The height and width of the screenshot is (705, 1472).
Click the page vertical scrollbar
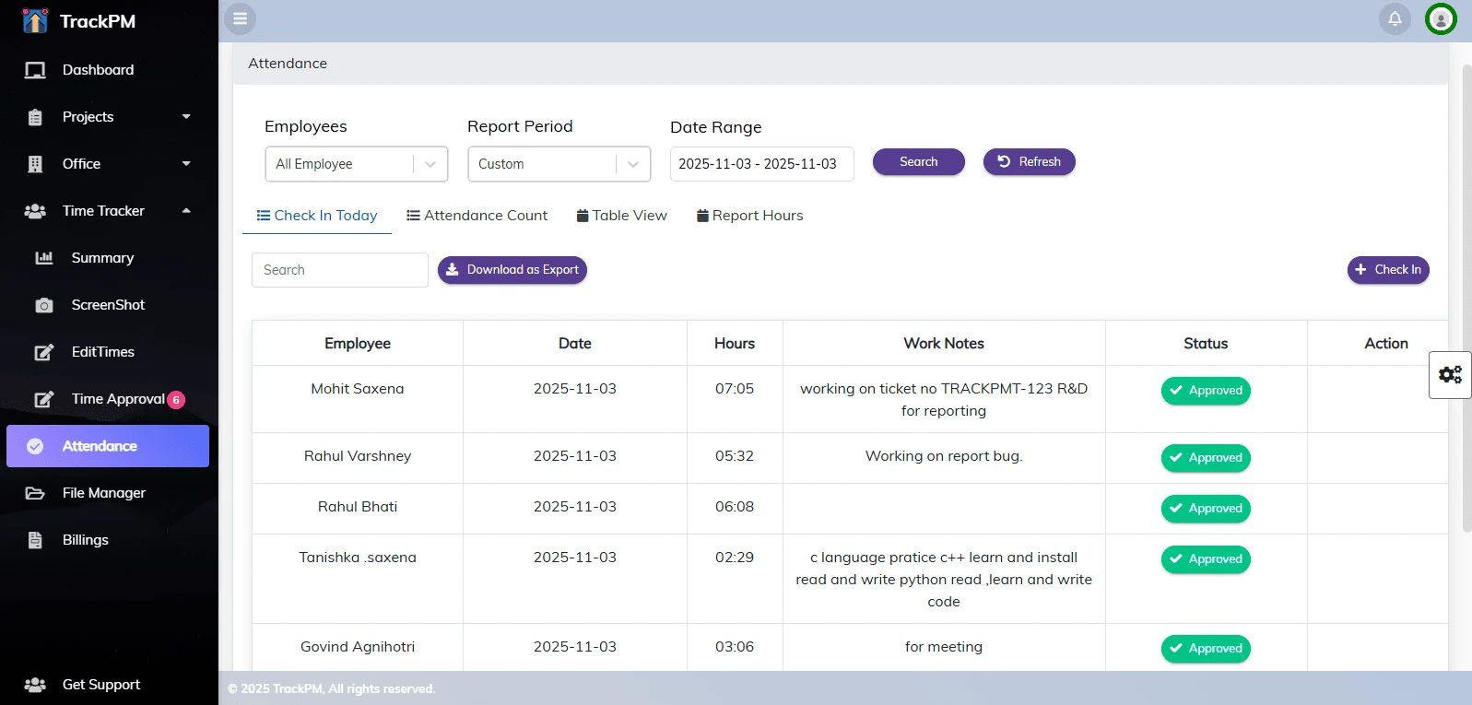coord(1466,299)
